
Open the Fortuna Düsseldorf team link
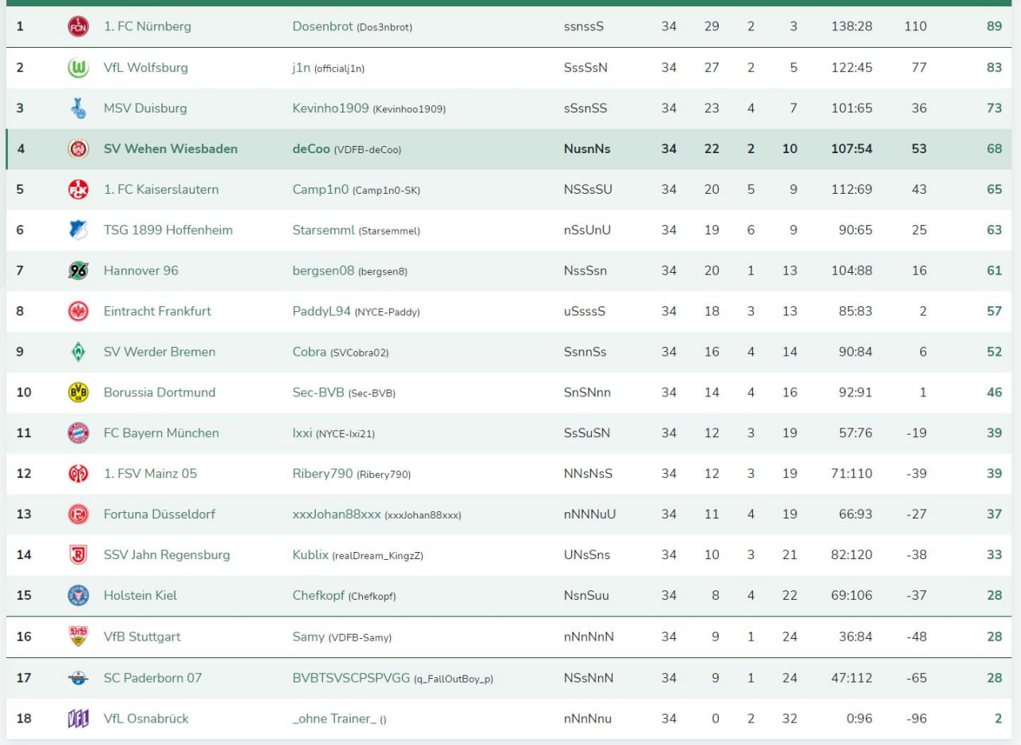(159, 514)
